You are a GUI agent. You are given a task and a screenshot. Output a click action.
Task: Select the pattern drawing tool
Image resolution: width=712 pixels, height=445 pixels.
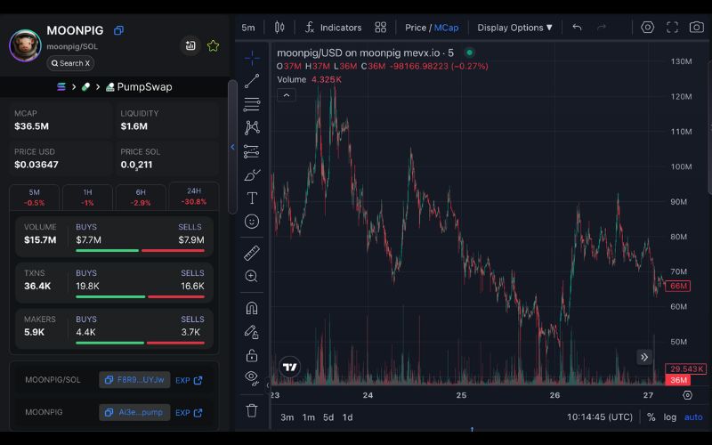[x=252, y=127]
